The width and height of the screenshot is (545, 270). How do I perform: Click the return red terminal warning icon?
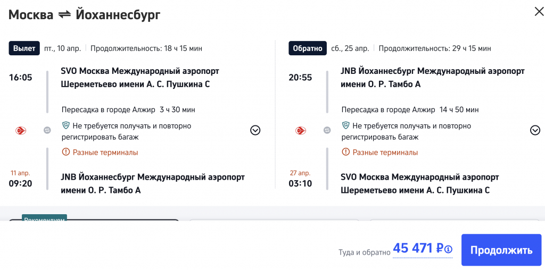tap(346, 152)
